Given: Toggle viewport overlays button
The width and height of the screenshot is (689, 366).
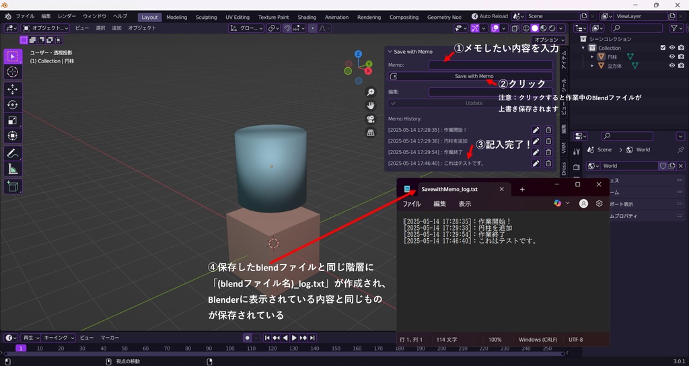Looking at the screenshot, I should (x=495, y=28).
